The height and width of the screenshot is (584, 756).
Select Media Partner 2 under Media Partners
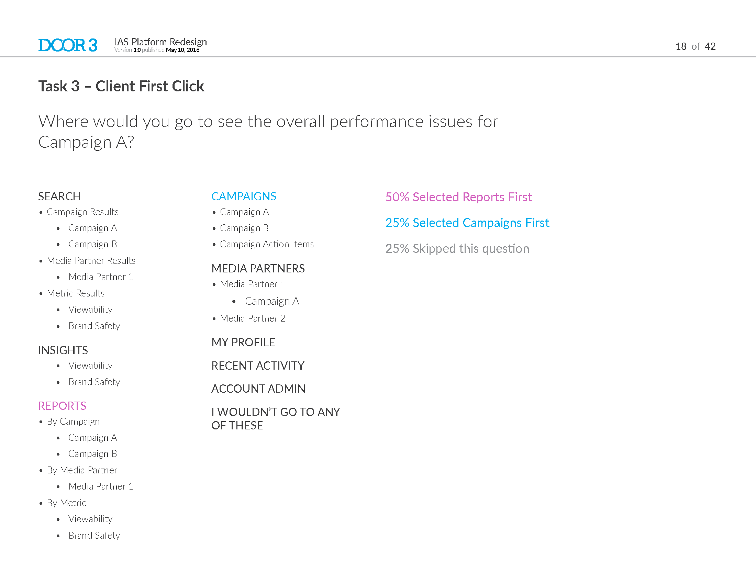tap(253, 318)
